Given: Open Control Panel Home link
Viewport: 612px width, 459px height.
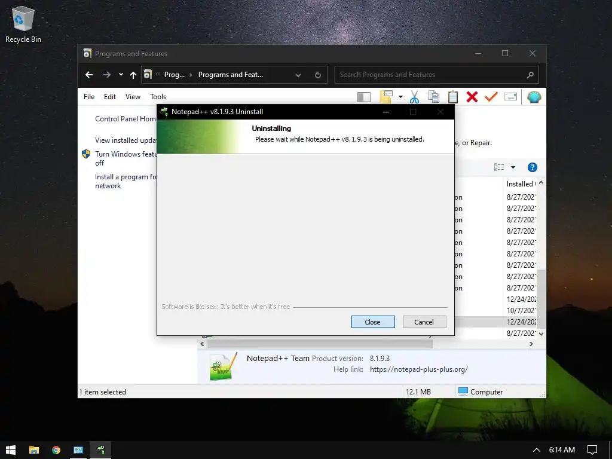Looking at the screenshot, I should pyautogui.click(x=126, y=119).
